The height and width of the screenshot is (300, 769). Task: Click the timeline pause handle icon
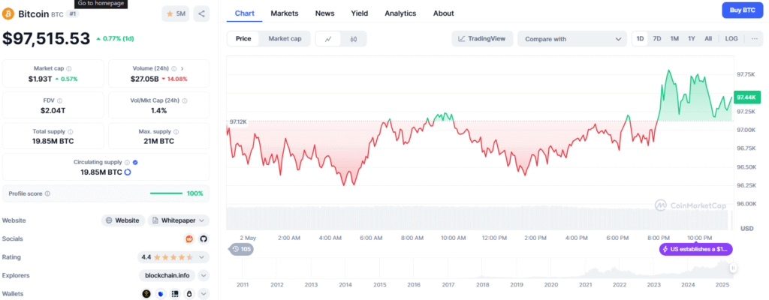[733, 268]
